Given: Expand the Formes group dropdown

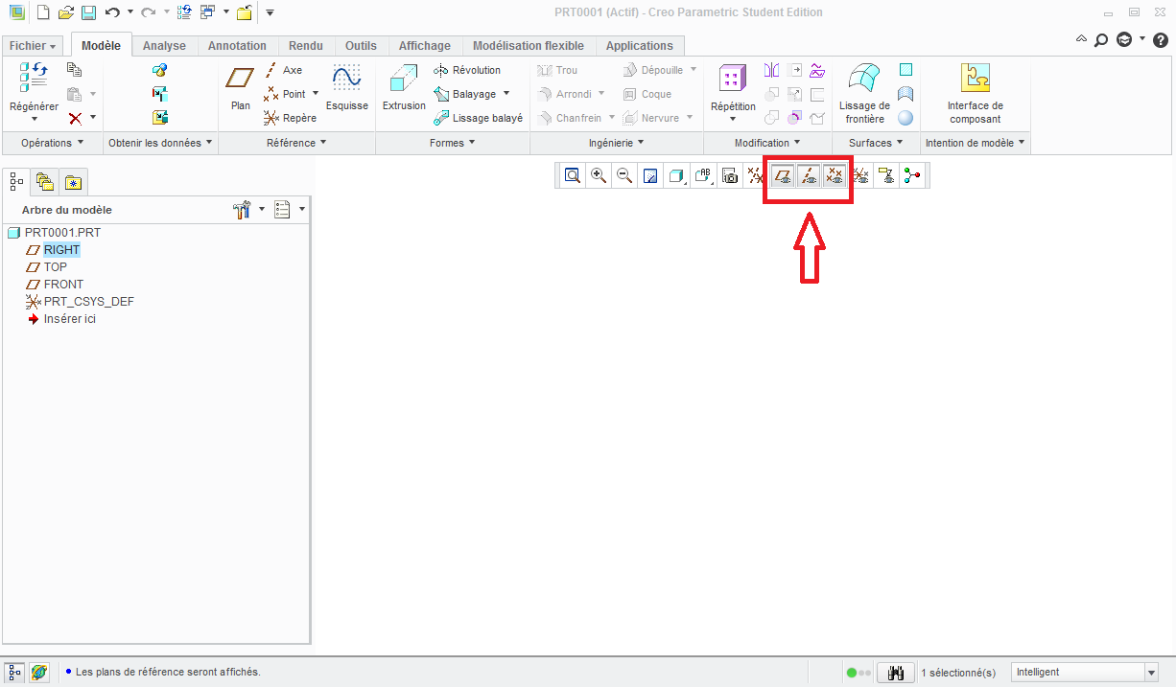Looking at the screenshot, I should [453, 143].
